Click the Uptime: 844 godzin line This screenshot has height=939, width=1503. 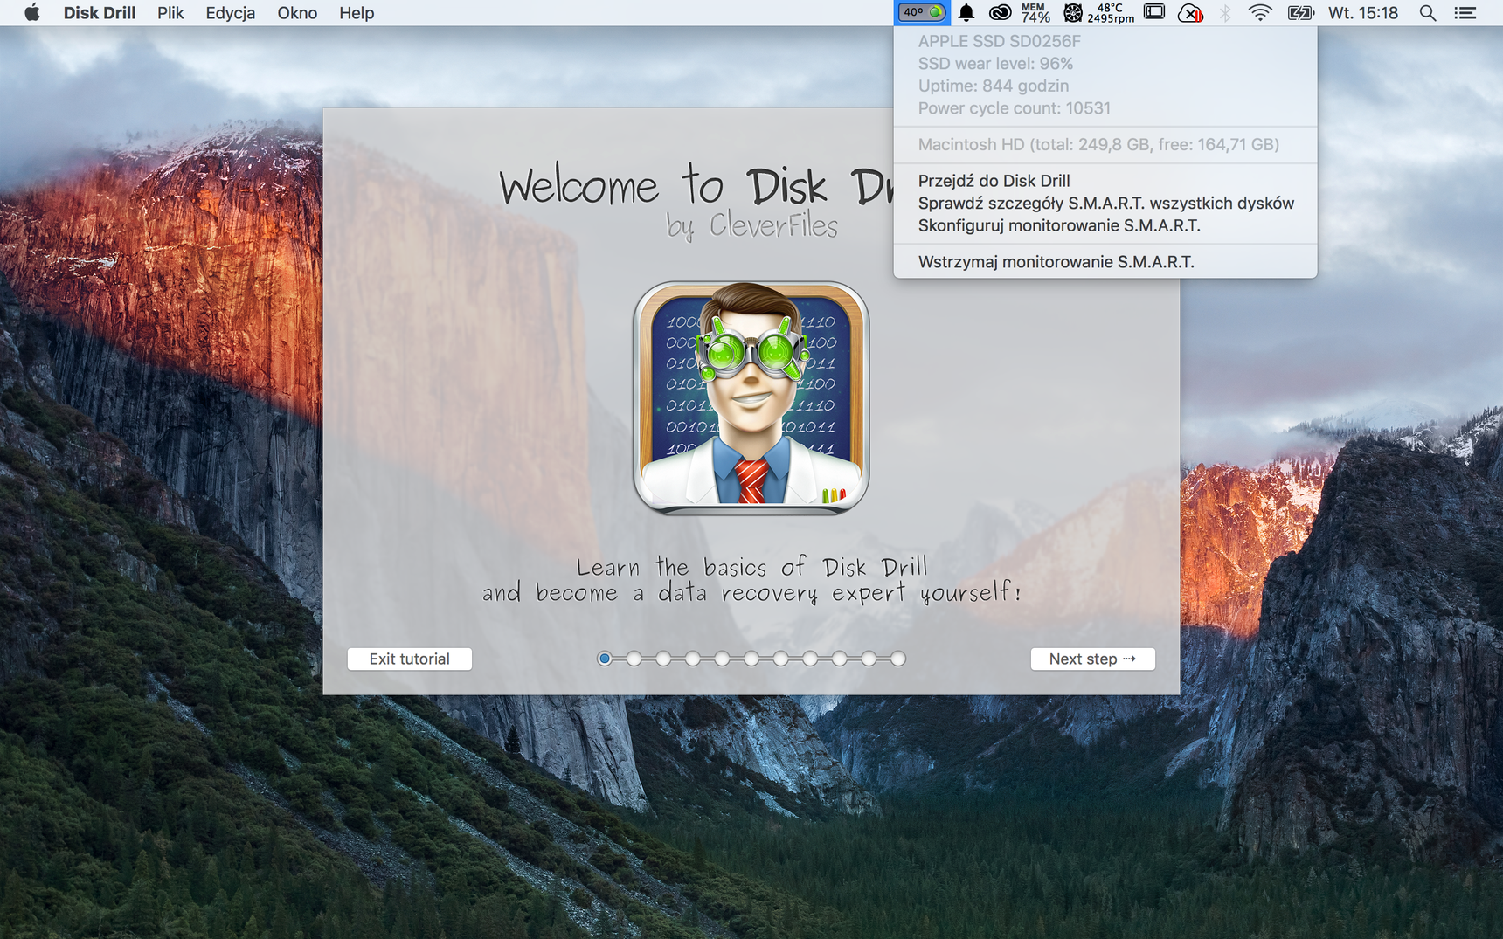[x=1105, y=86]
